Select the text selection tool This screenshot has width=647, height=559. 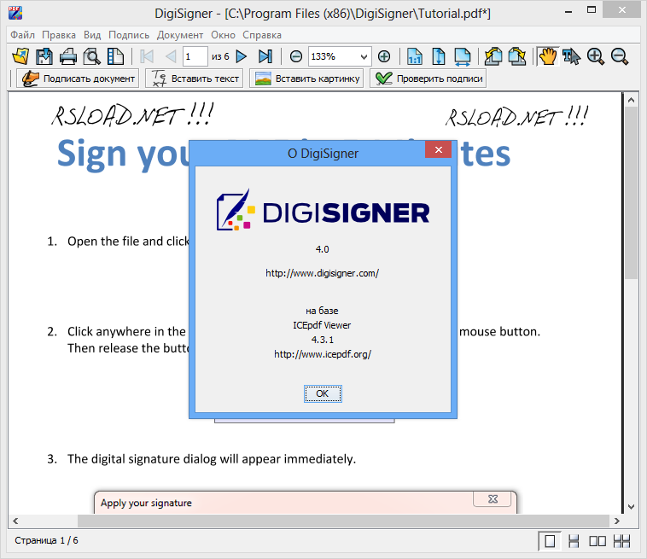pos(572,56)
